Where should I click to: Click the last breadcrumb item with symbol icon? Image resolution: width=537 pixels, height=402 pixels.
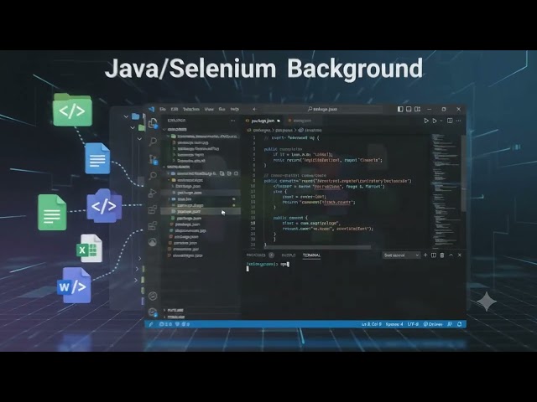click(x=310, y=131)
